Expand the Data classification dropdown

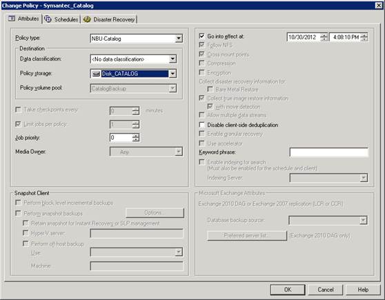172,59
